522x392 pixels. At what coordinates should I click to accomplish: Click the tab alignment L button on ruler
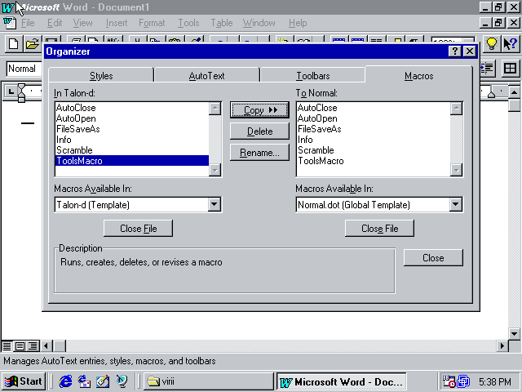click(11, 91)
